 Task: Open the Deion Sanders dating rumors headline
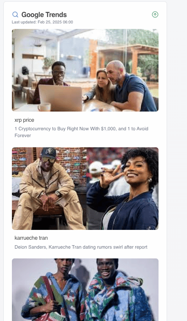point(81,247)
